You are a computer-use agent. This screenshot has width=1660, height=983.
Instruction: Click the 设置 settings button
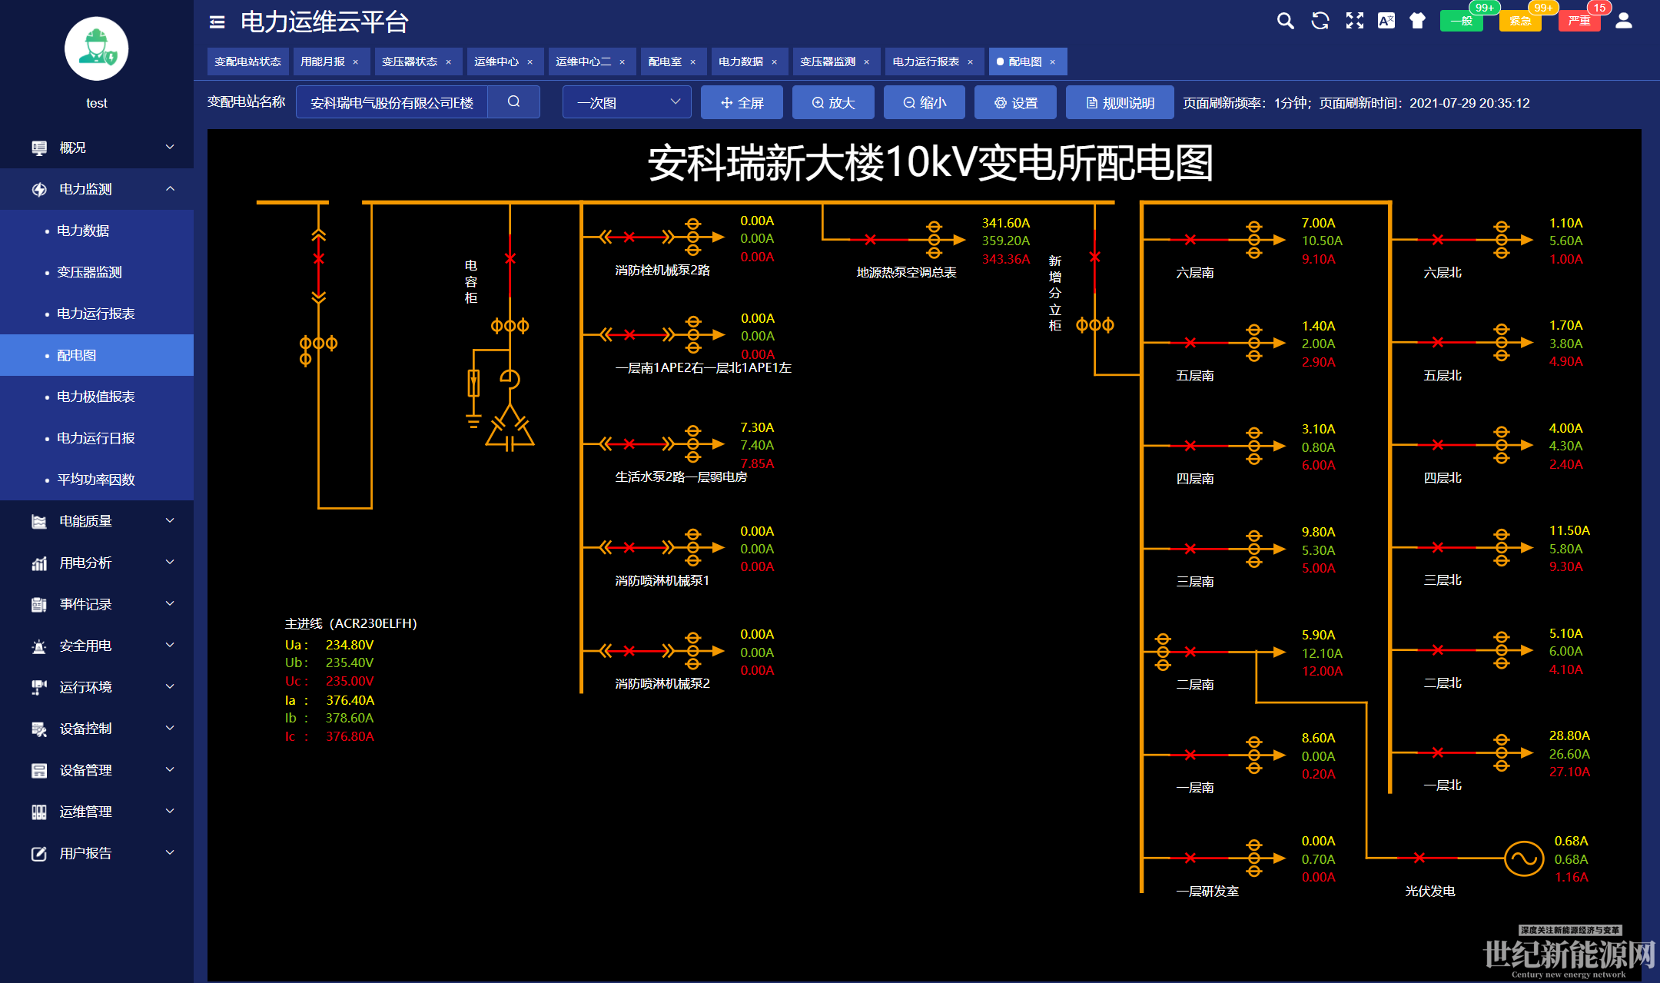(1015, 102)
